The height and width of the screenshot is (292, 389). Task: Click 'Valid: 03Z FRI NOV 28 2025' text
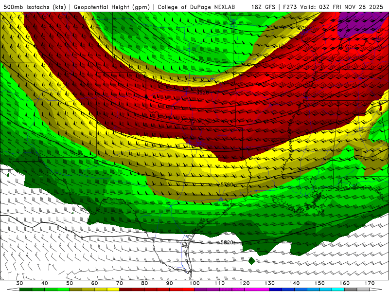[342, 7]
